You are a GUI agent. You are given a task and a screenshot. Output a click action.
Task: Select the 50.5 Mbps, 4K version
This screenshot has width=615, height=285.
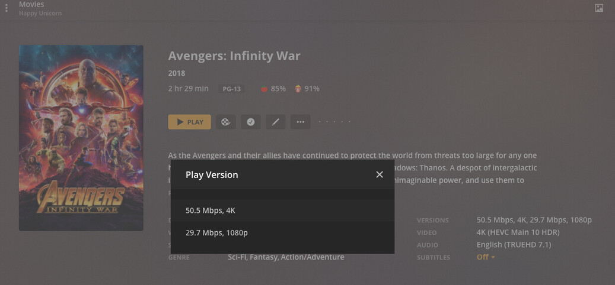point(282,210)
